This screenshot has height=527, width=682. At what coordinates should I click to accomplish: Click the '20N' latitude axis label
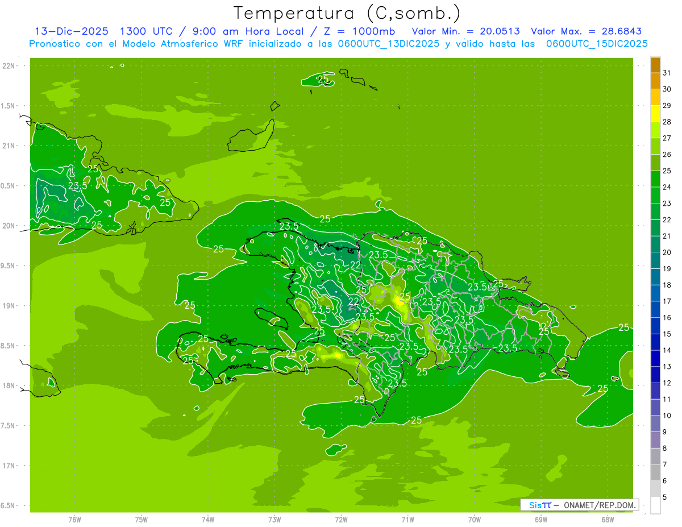(9, 226)
